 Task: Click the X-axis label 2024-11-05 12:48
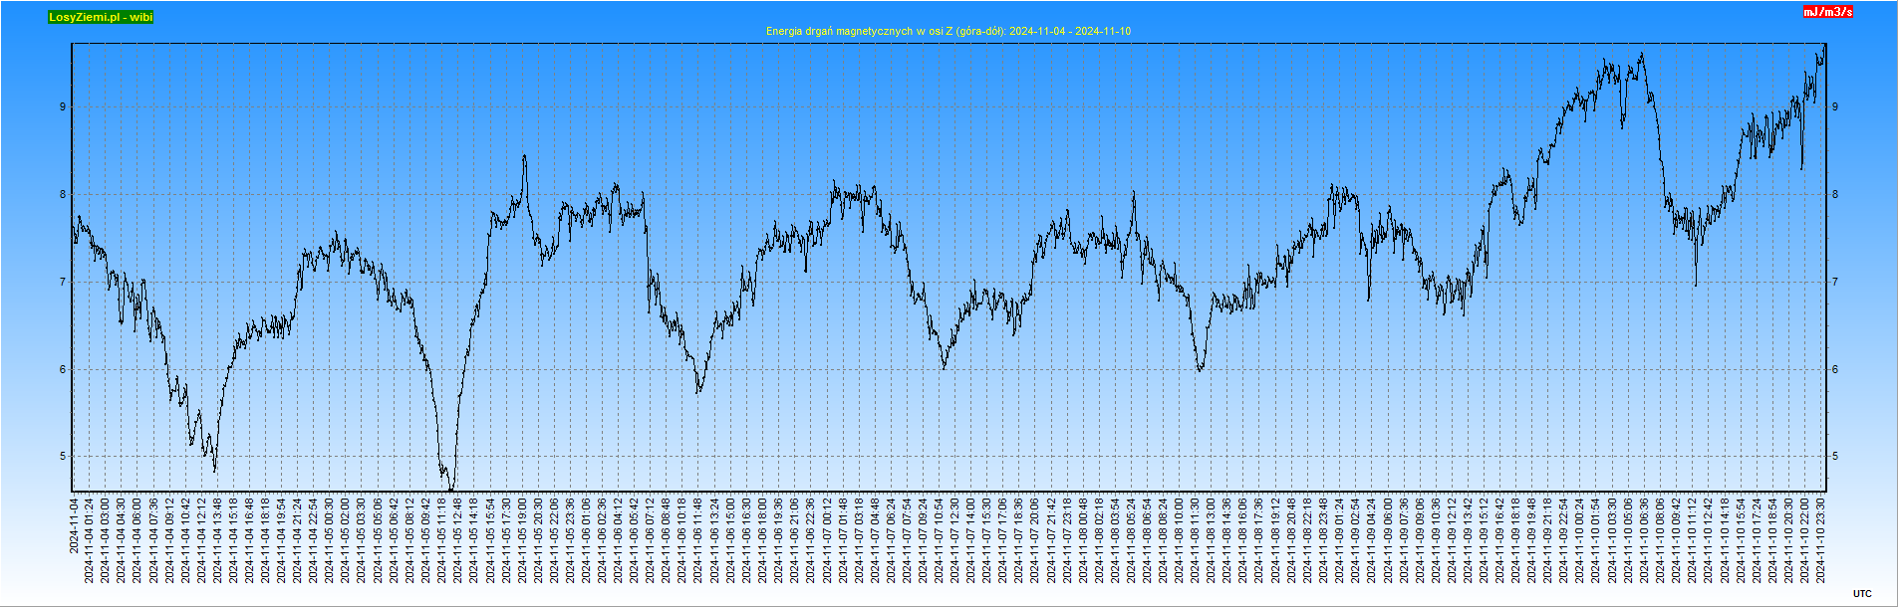click(x=458, y=539)
